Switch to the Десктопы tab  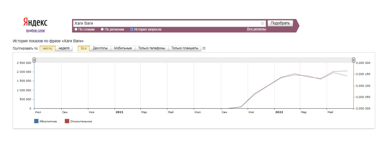[x=100, y=48]
